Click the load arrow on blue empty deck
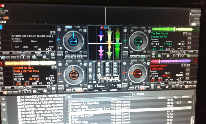 pos(53,33)
